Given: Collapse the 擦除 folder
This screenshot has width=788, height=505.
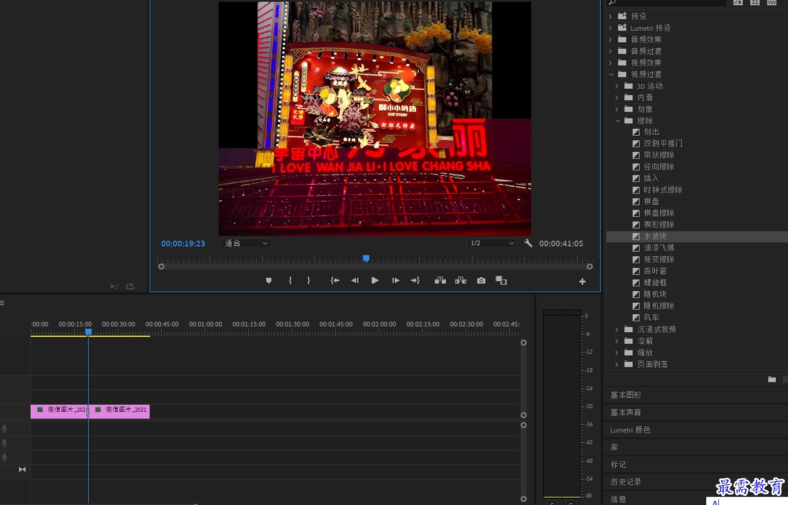Looking at the screenshot, I should pos(617,121).
